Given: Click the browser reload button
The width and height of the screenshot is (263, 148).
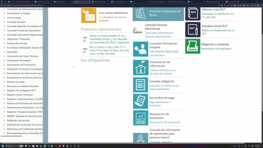Looking at the screenshot, I should pyautogui.click(x=8, y=5).
